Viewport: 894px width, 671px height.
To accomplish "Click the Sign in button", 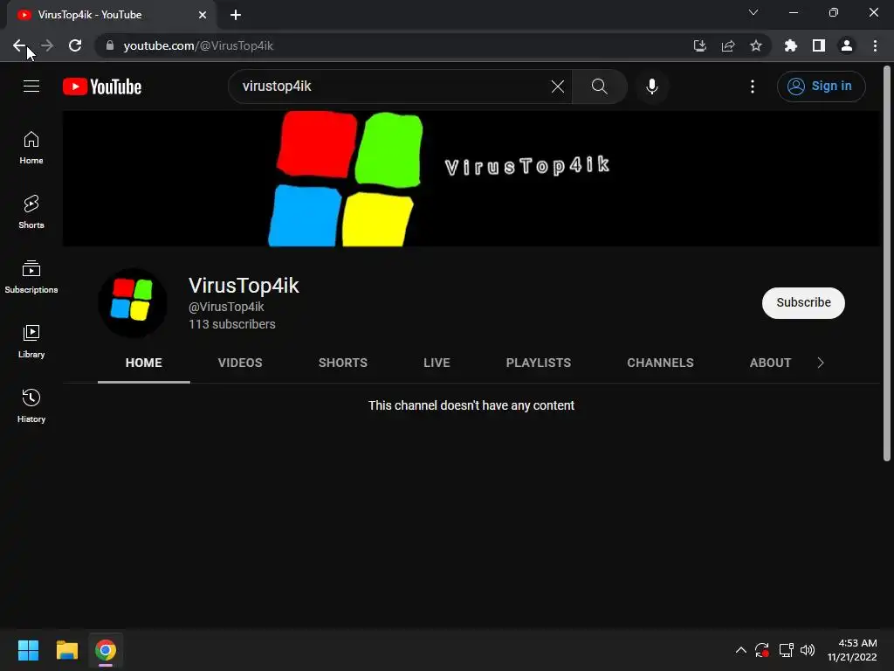I will 821,86.
